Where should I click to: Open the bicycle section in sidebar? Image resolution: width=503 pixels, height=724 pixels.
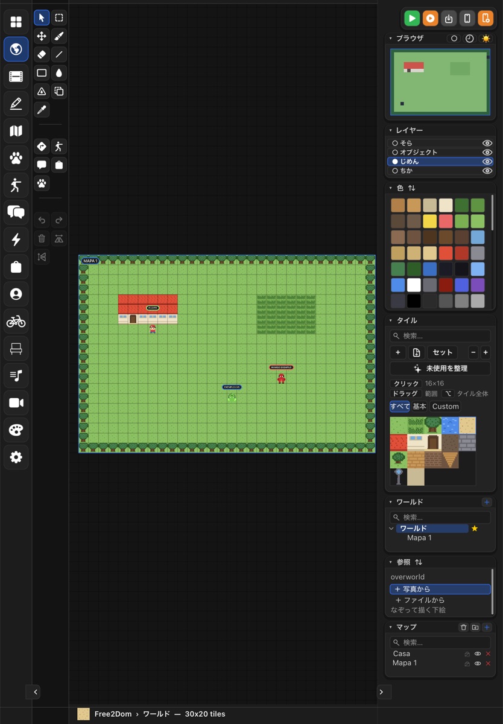[16, 322]
